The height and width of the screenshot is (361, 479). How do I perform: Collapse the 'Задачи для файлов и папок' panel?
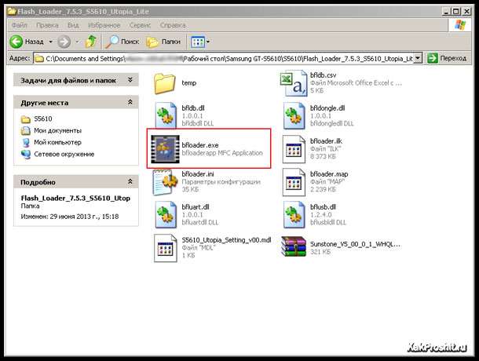pos(130,79)
